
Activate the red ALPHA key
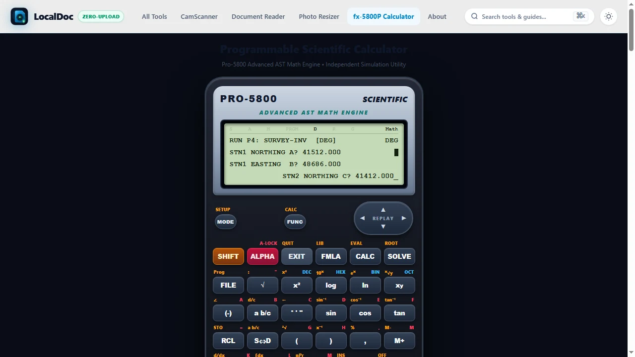click(262, 256)
